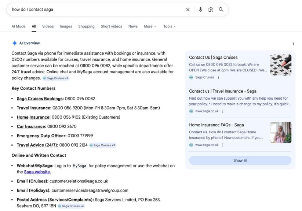Open the Saga website link

(x=36, y=171)
